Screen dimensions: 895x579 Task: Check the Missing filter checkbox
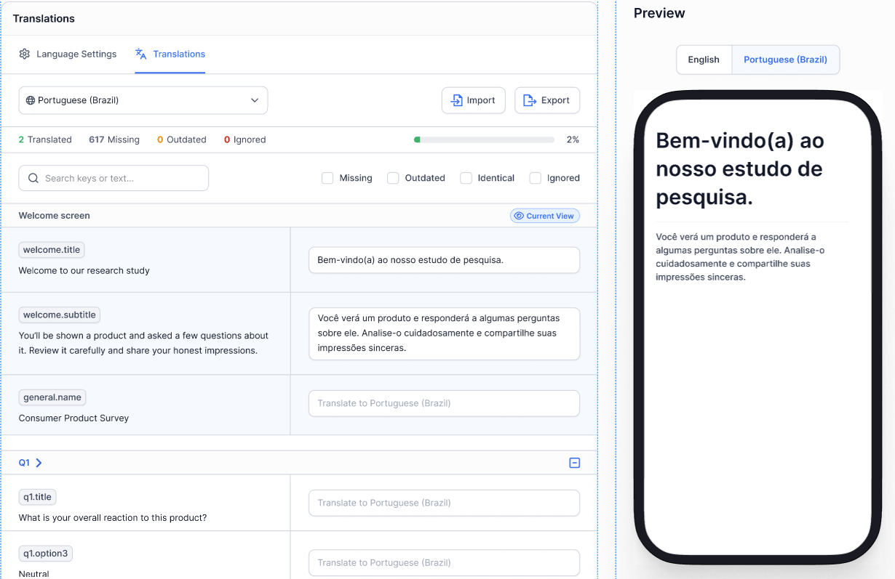(327, 178)
